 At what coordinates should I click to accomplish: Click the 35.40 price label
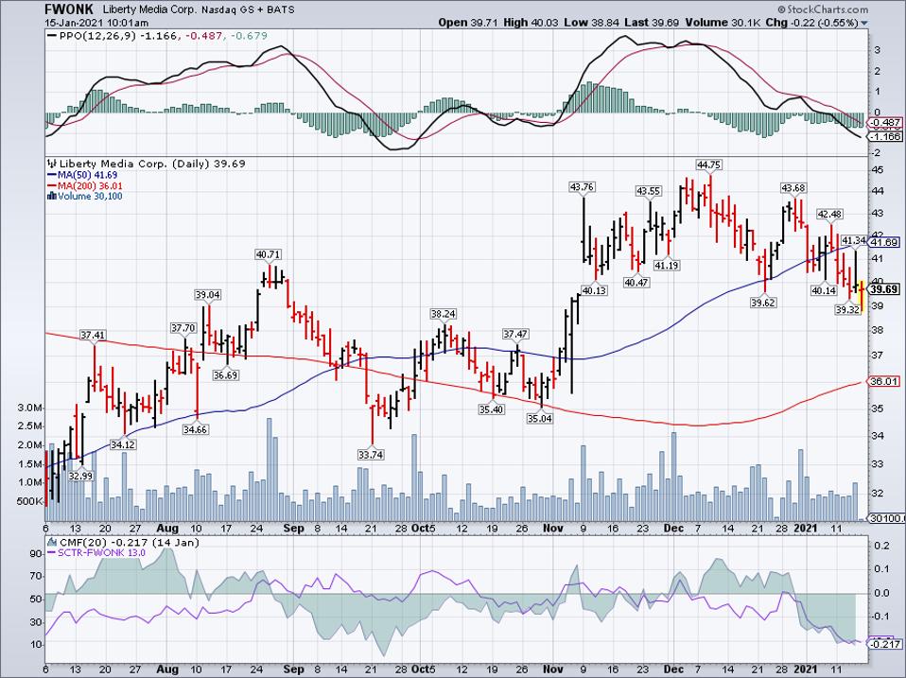pyautogui.click(x=491, y=409)
